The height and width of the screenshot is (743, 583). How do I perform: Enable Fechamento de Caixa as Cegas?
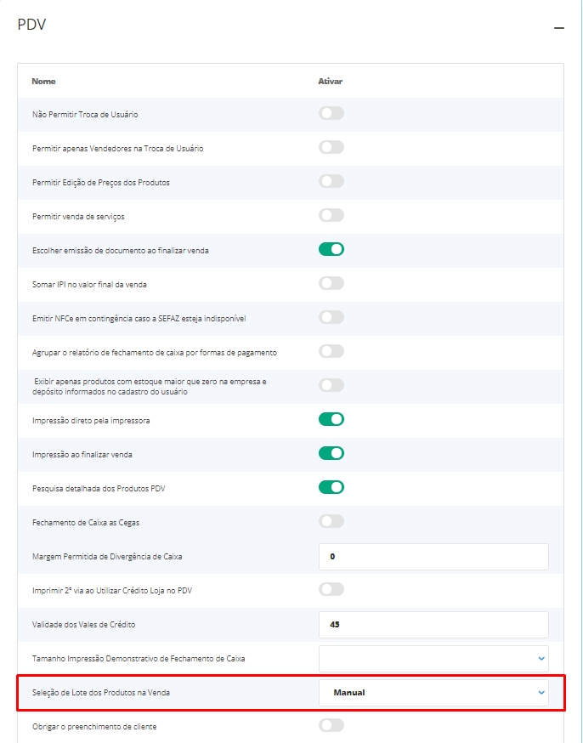click(331, 521)
